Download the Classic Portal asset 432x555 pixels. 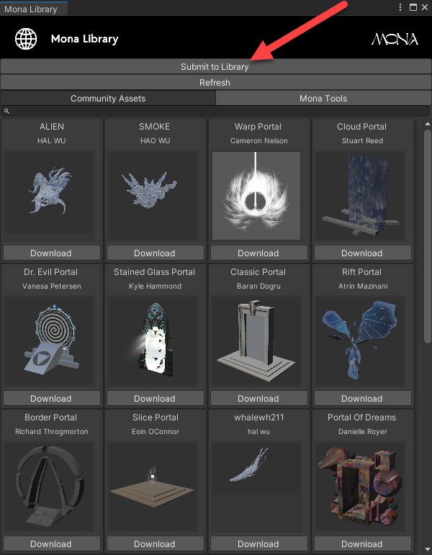259,399
